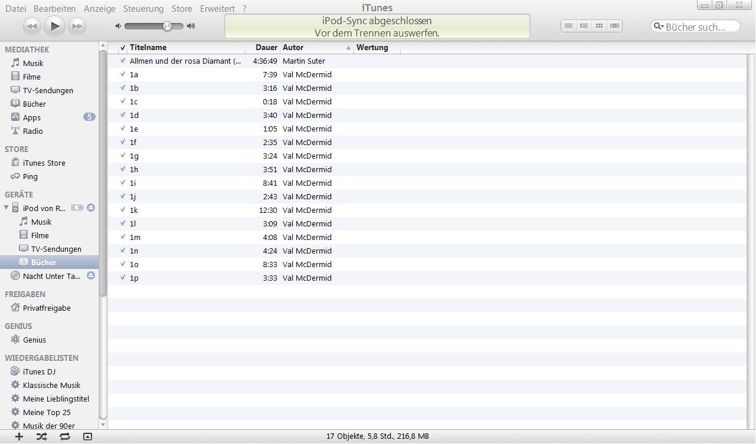This screenshot has width=756, height=444.
Task: Click the checkmark column header
Action: (123, 47)
